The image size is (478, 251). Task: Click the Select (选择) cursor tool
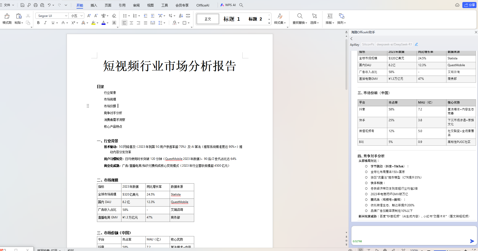coord(314,19)
